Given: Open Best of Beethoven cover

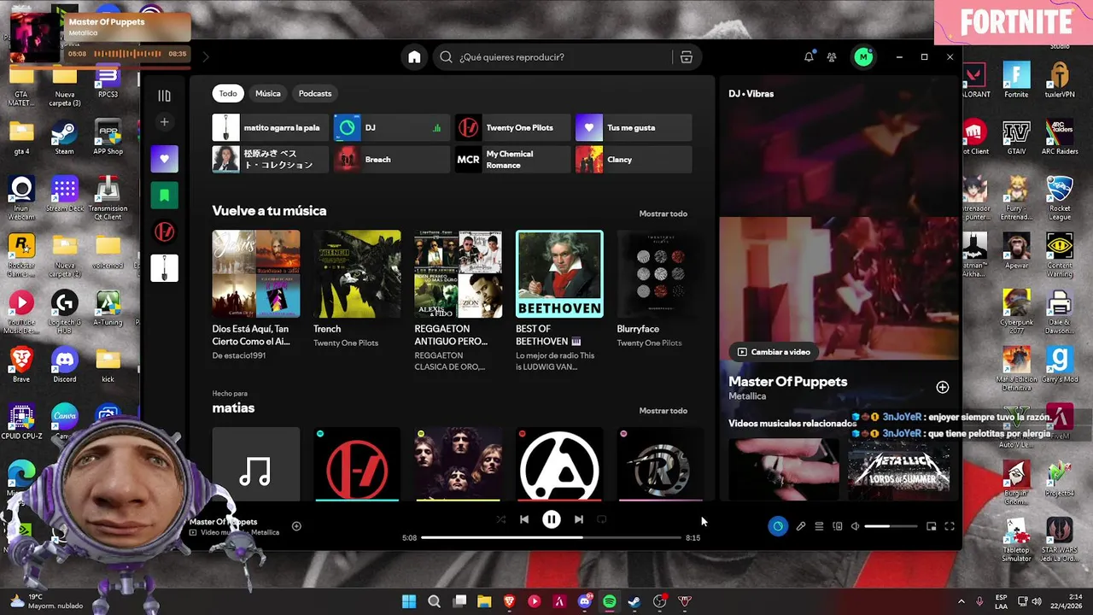Looking at the screenshot, I should [x=559, y=273].
